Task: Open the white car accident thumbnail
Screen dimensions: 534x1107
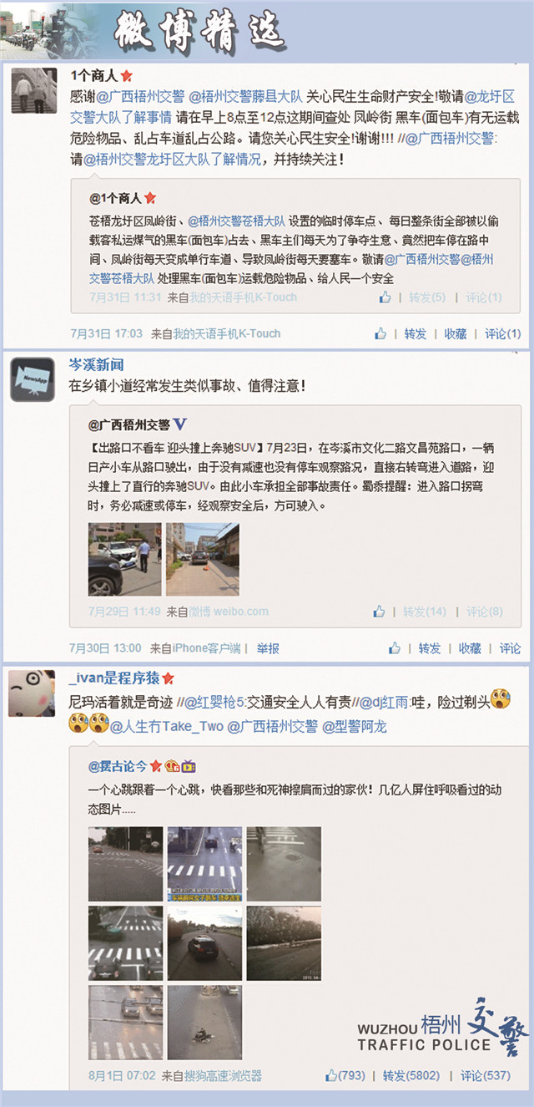Action: [124, 559]
